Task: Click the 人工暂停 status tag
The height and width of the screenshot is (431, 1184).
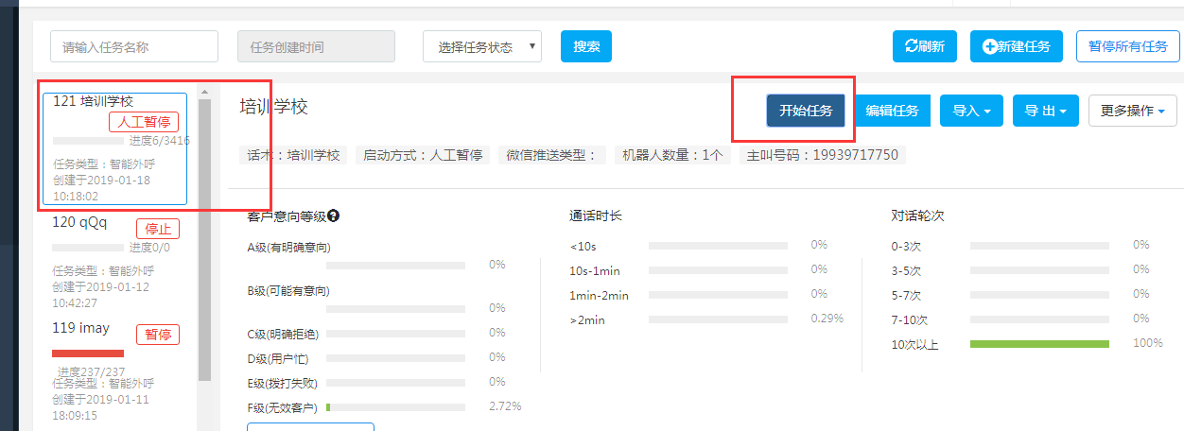Action: [x=144, y=122]
